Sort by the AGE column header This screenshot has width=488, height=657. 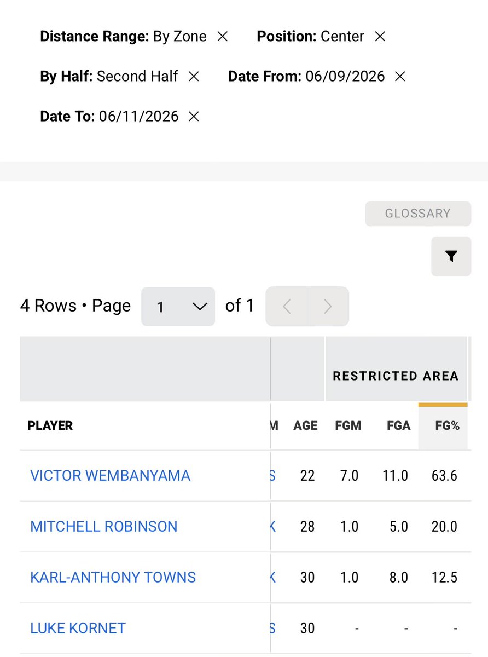click(x=305, y=426)
